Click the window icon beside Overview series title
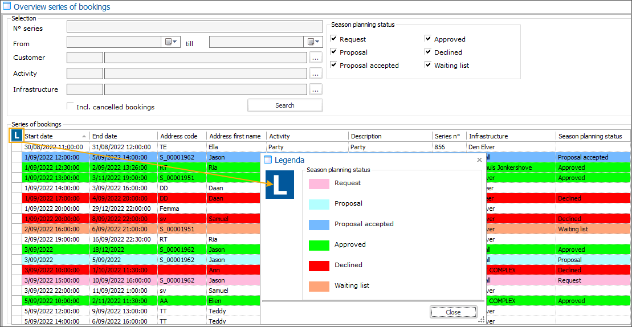The image size is (632, 327). pos(7,7)
